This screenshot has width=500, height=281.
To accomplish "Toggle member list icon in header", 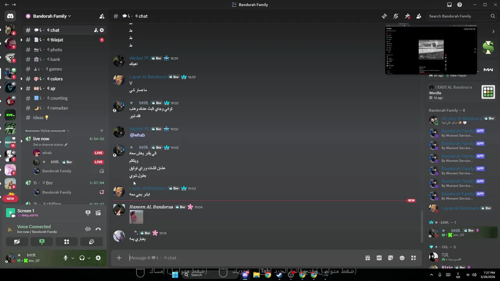I will pyautogui.click(x=419, y=16).
